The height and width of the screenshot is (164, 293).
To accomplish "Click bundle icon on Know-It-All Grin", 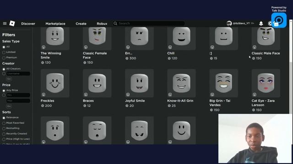I will tap(170, 95).
